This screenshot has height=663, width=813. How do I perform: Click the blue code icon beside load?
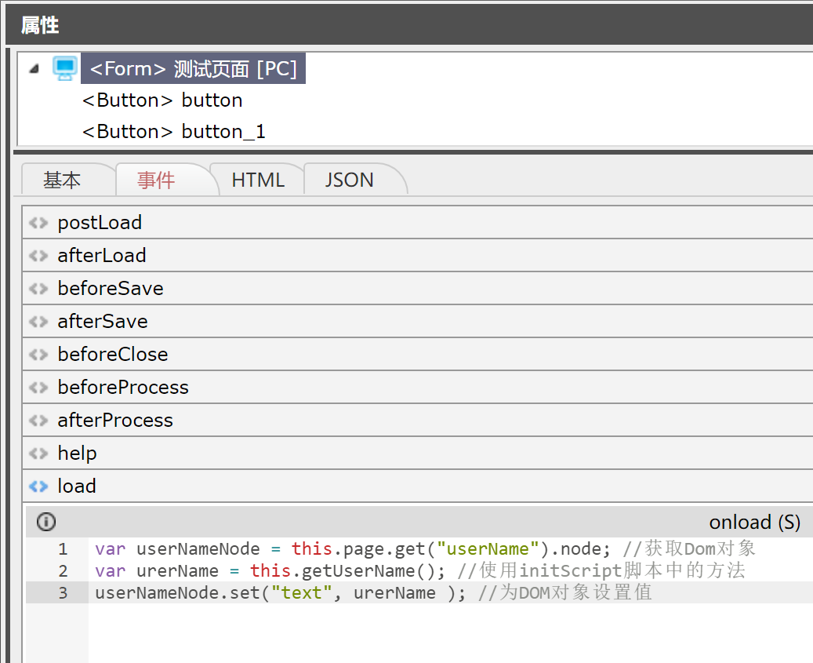click(38, 486)
